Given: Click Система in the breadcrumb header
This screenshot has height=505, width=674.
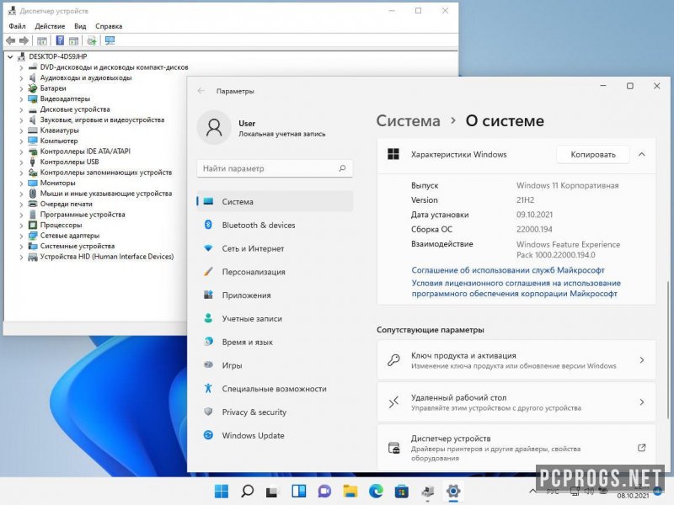Looking at the screenshot, I should (409, 121).
